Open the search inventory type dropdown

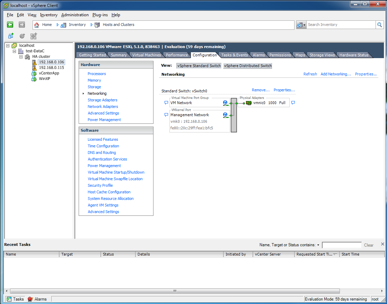(301, 25)
